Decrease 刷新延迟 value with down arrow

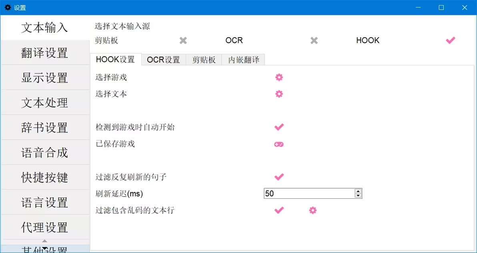coord(358,196)
